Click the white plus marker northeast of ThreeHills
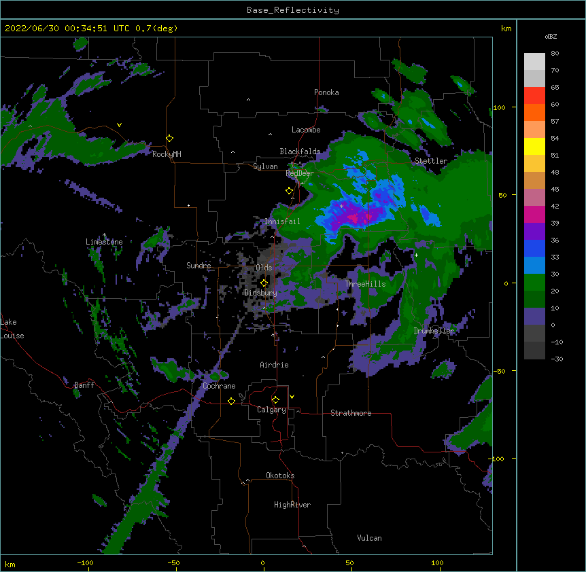The image size is (586, 572). tap(416, 255)
